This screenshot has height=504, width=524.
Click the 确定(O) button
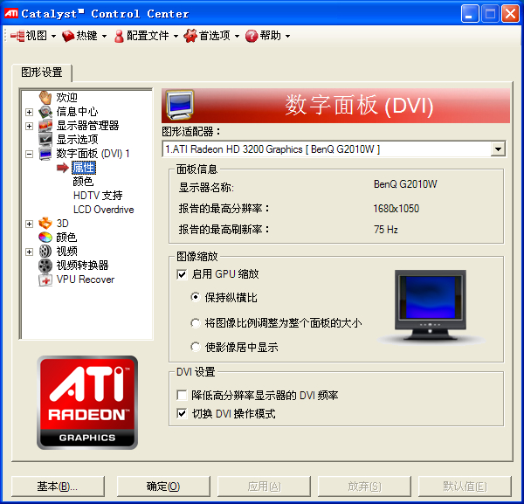[163, 487]
